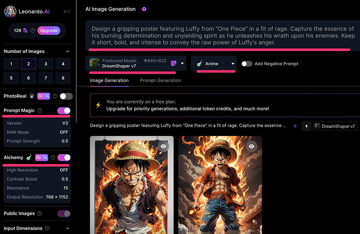Screen dimensions: 360x234
Task: Collapse the Input Dimensions section
Action: coord(68,228)
